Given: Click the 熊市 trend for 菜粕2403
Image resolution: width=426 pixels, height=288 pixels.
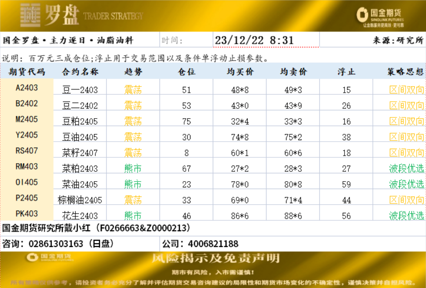Looking at the screenshot, I should pyautogui.click(x=133, y=168).
